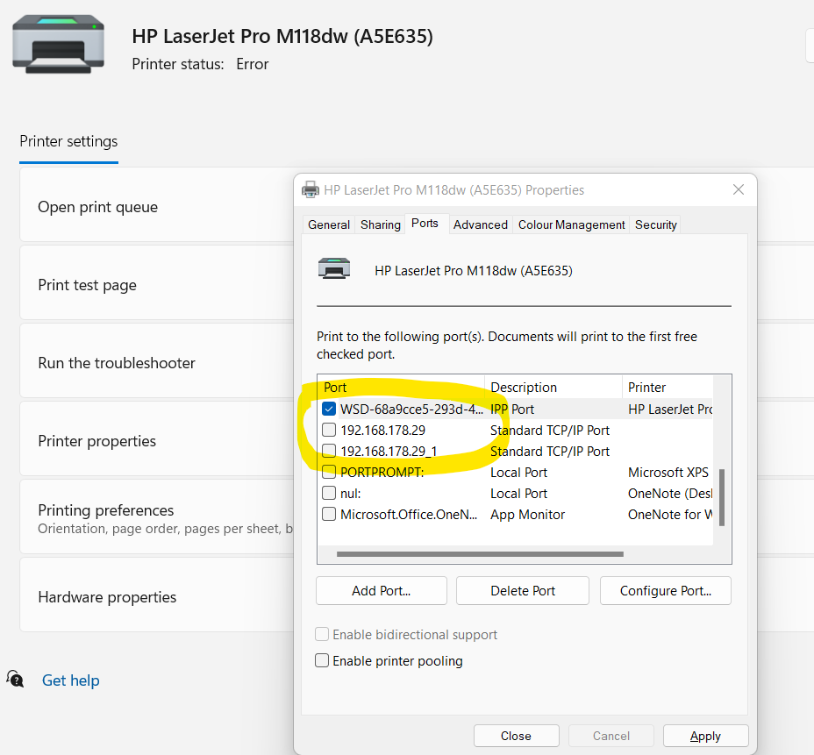Check the 192.168.178.29 port checkbox
Screen dimensions: 814x755
click(331, 430)
